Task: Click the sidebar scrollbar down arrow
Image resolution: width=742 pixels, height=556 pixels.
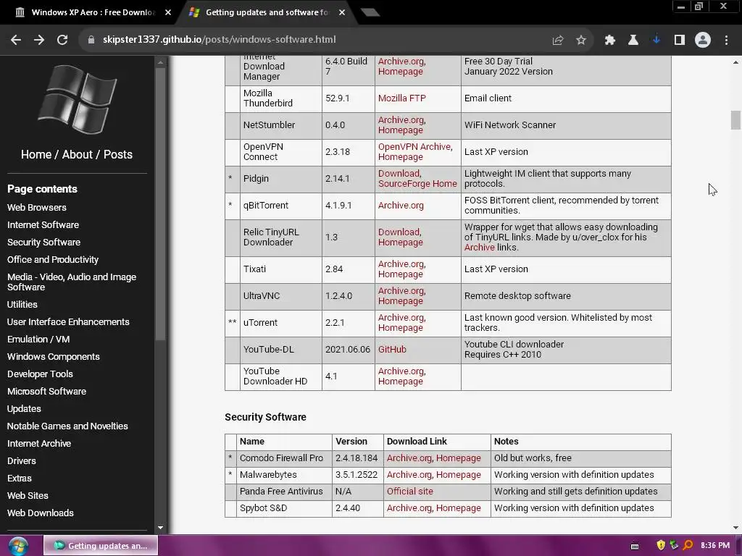Action: coord(160,527)
